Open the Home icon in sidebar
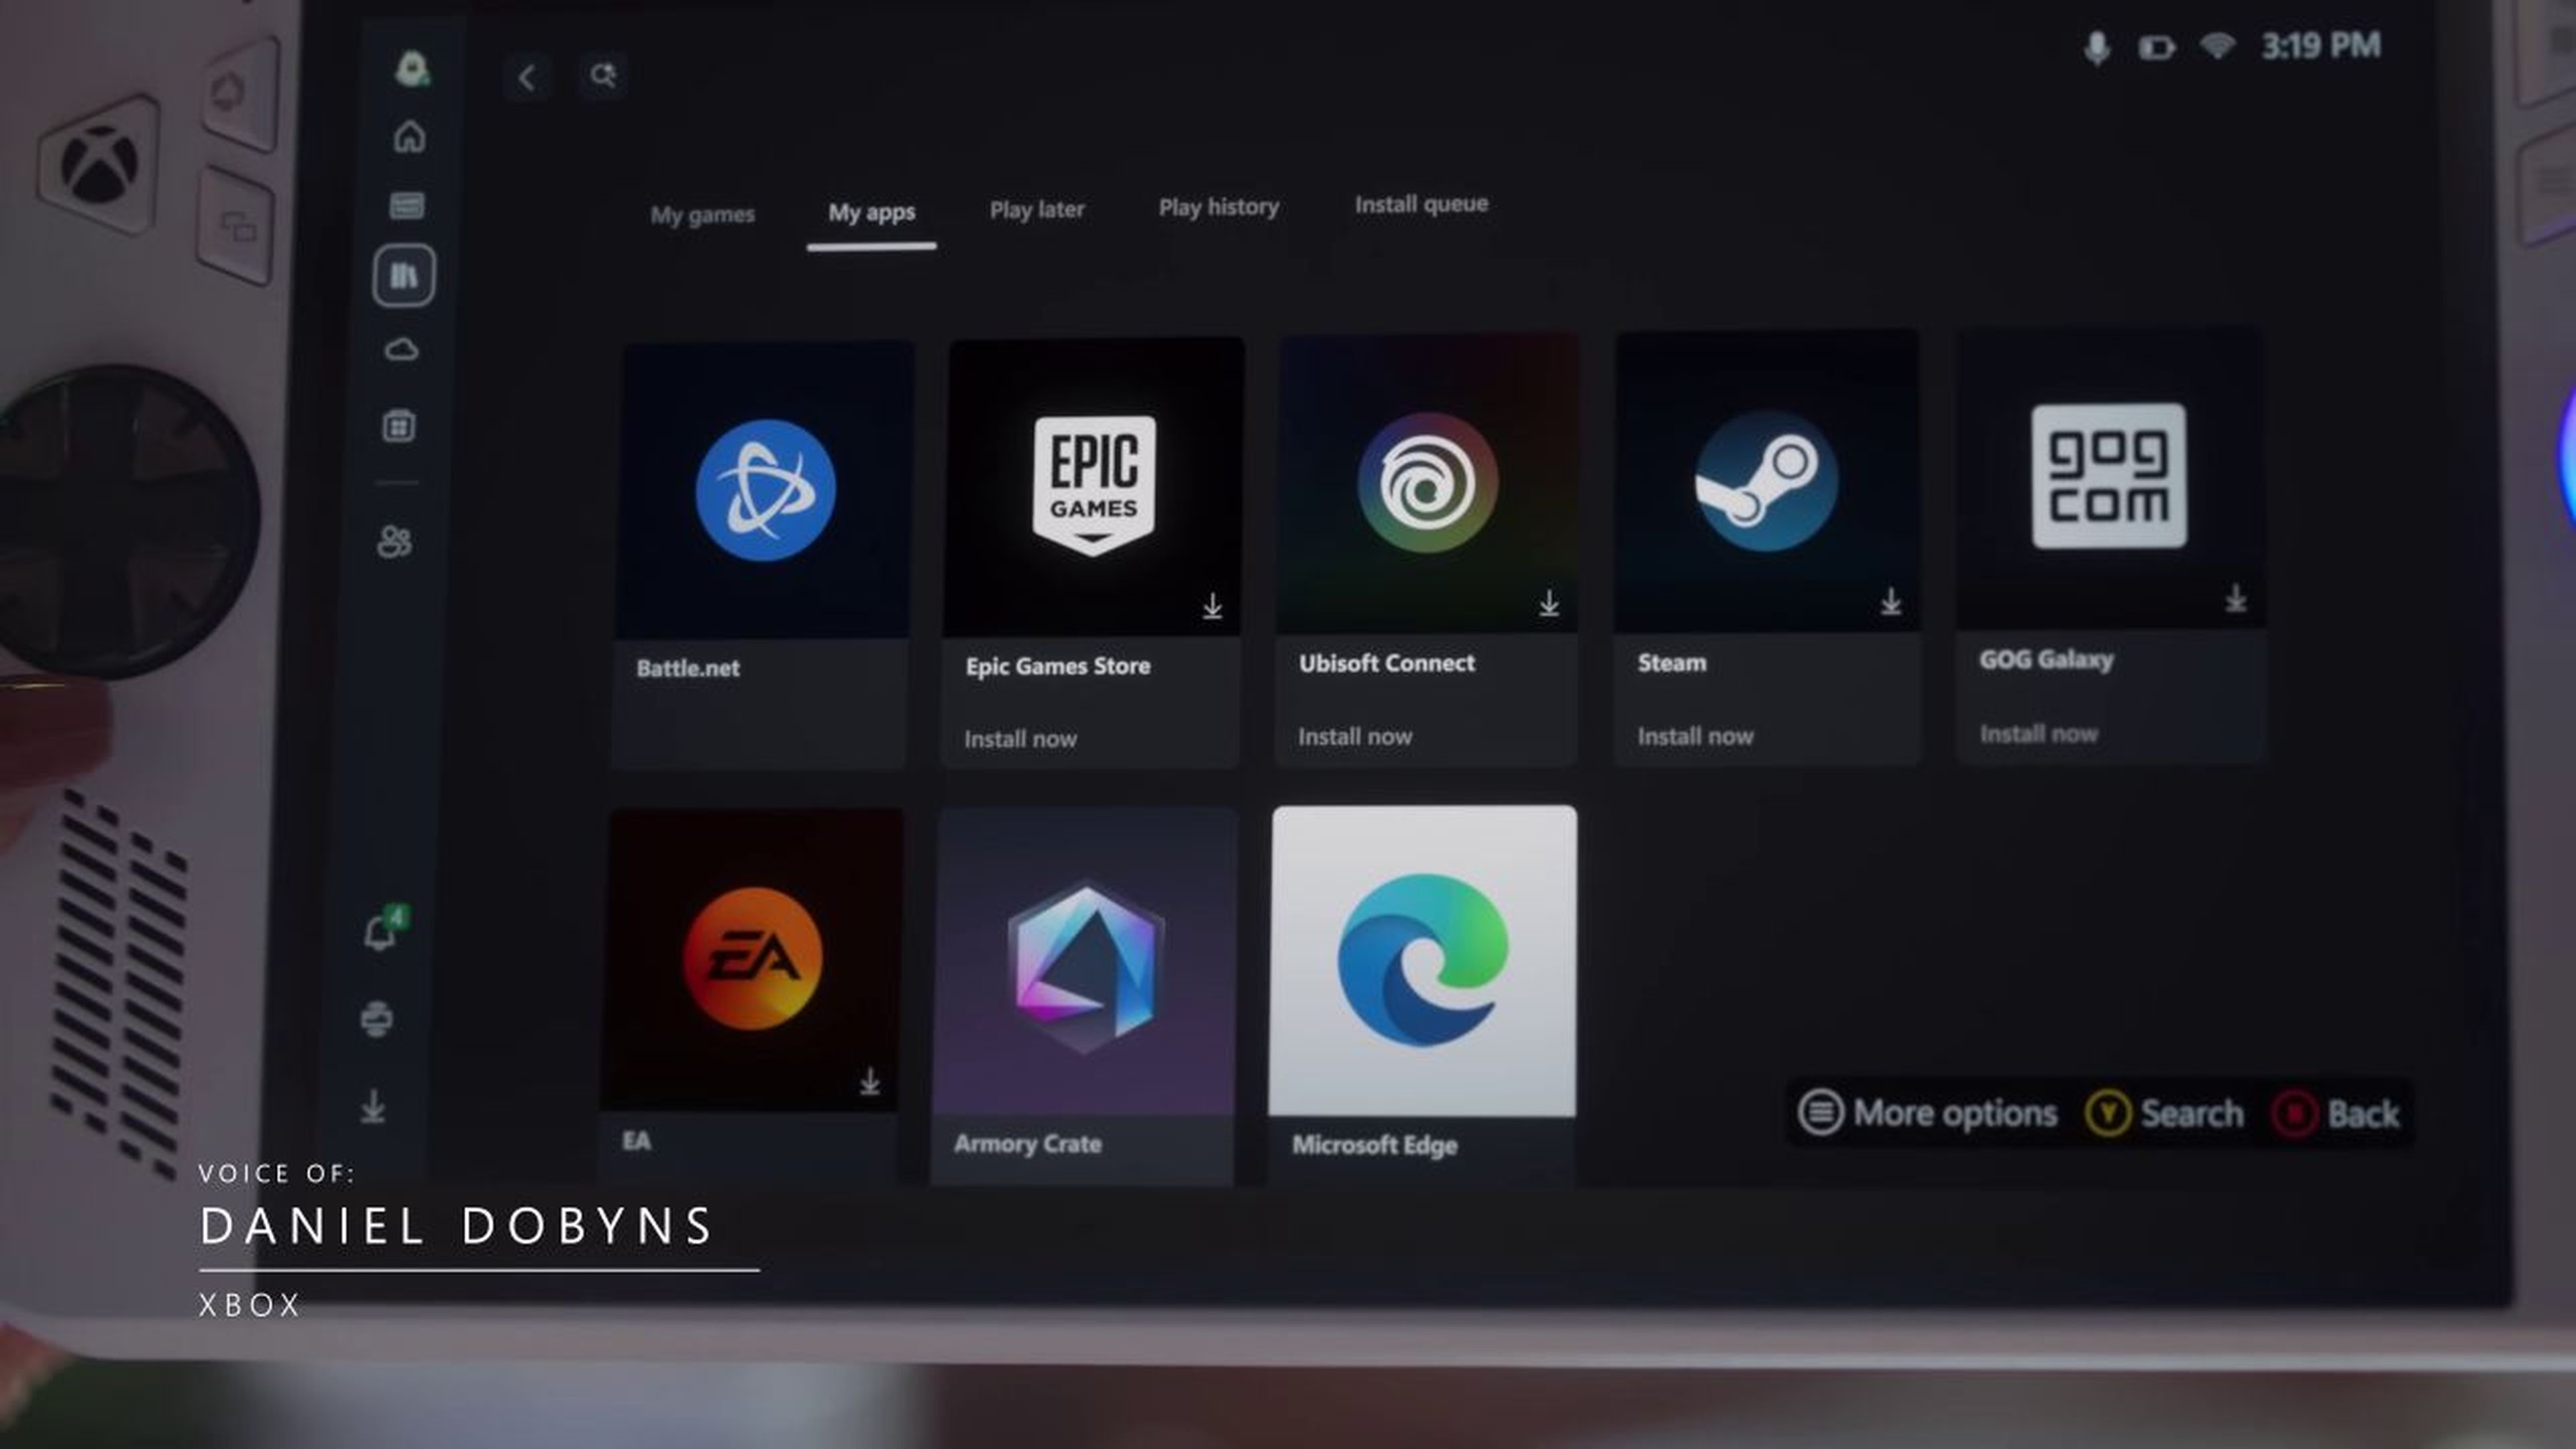 coord(409,137)
